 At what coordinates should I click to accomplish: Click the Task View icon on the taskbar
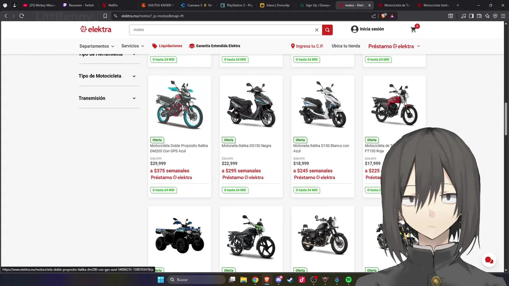point(232,280)
